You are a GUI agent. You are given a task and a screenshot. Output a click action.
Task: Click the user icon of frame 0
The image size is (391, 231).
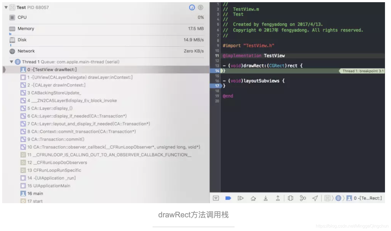point(23,70)
